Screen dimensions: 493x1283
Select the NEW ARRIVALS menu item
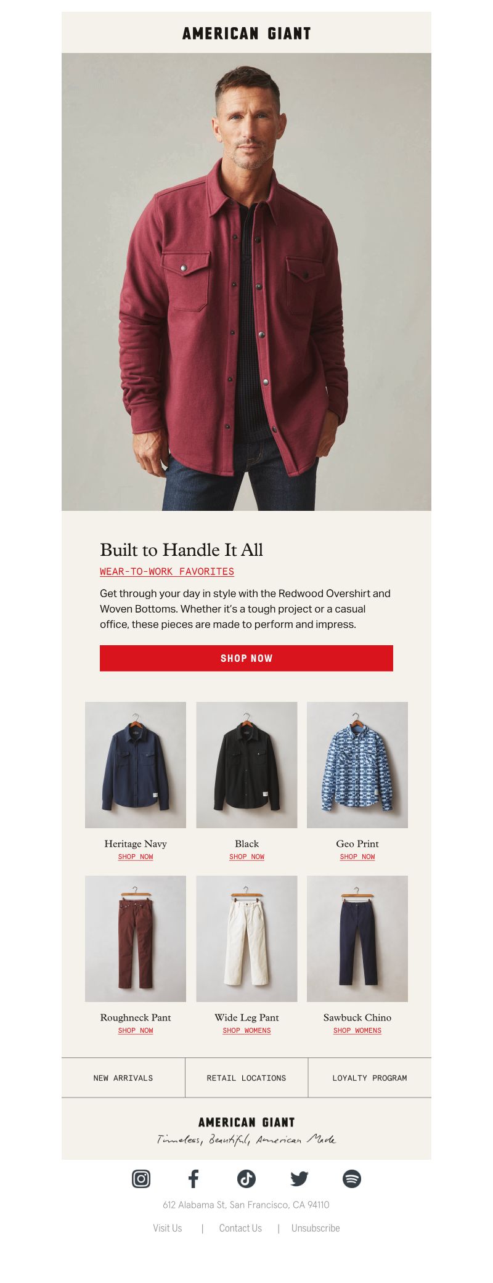123,1078
